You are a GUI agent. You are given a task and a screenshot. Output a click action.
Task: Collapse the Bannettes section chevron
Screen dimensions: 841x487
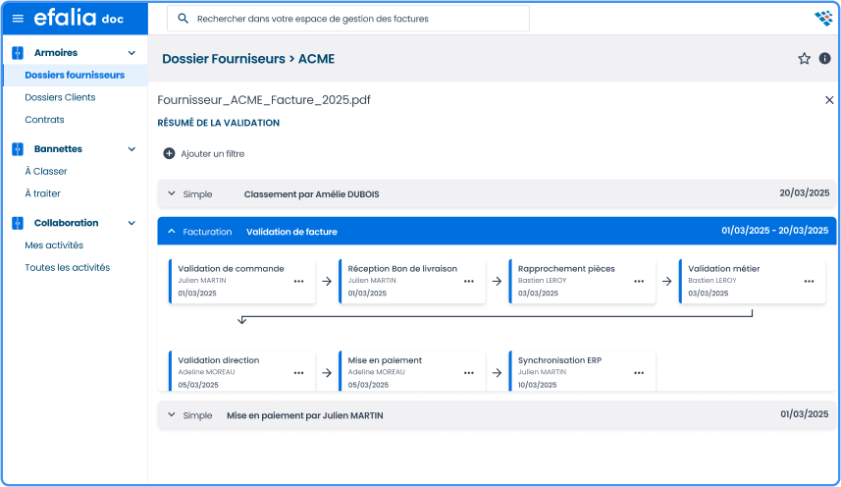[131, 149]
